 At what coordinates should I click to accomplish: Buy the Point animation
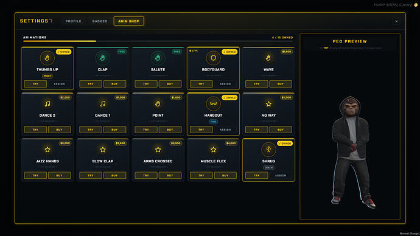tap(170, 130)
